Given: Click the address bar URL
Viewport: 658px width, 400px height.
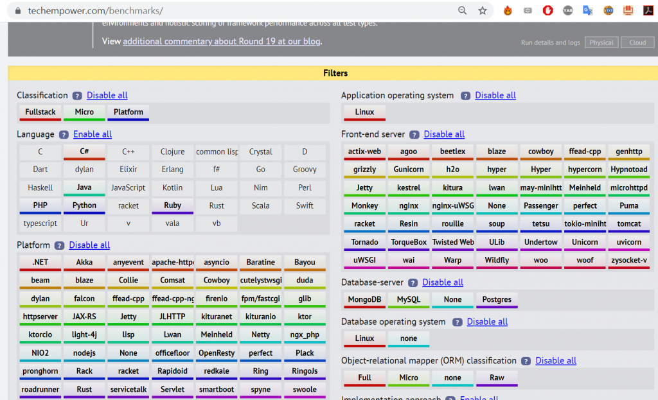Looking at the screenshot, I should (x=96, y=10).
